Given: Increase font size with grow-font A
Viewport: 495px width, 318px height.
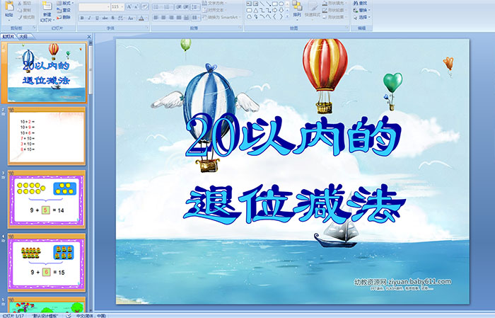Looking at the screenshot, I should click(x=129, y=6).
